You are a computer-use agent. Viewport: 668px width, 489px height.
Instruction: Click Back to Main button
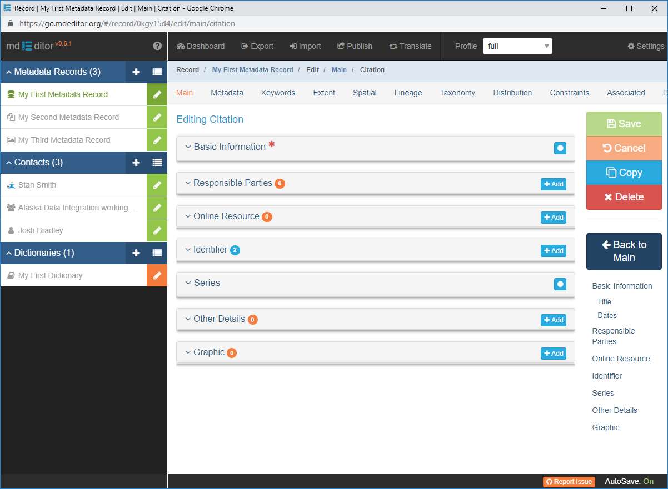pos(624,251)
